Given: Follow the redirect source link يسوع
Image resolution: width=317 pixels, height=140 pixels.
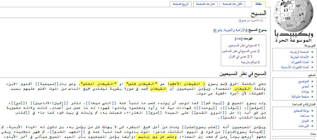Looking at the screenshot, I should tap(242, 20).
